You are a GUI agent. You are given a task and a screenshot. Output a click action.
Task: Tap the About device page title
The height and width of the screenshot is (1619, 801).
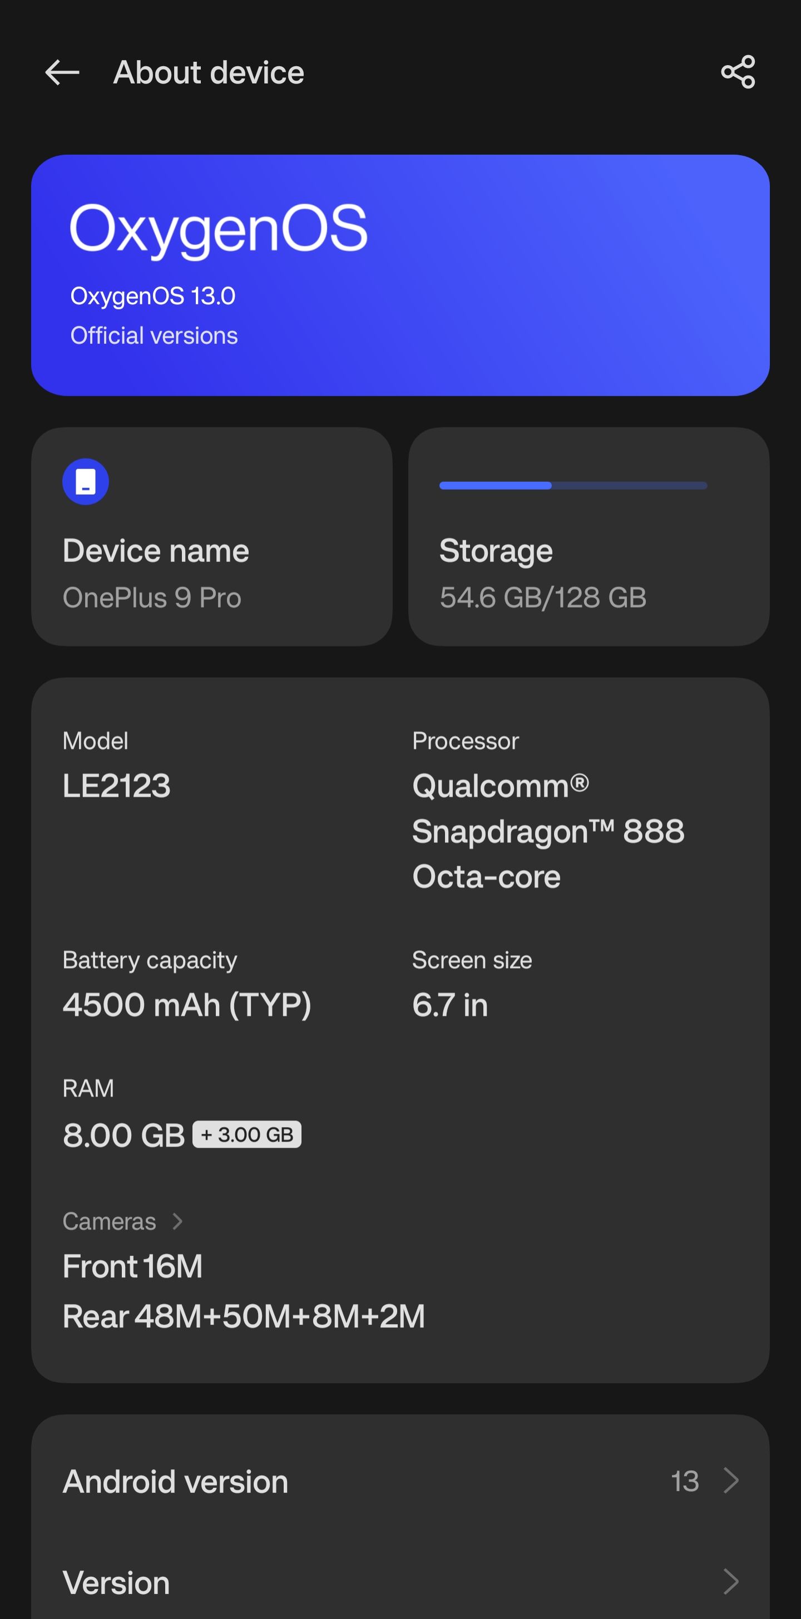(209, 73)
